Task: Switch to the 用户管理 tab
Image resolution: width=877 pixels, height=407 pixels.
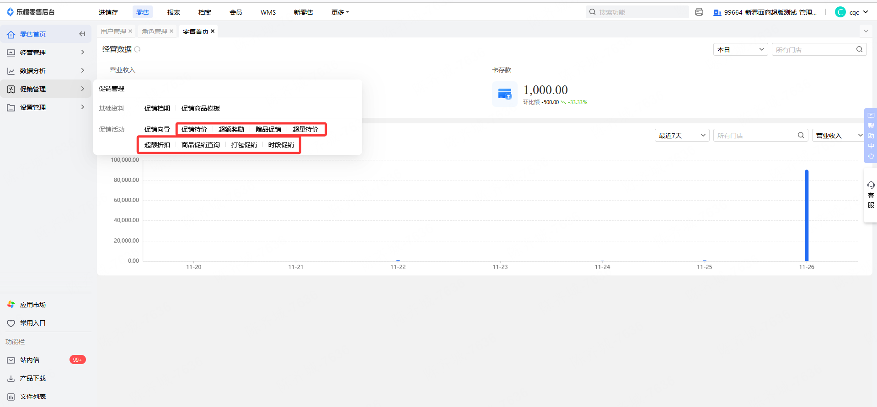Action: pos(113,31)
